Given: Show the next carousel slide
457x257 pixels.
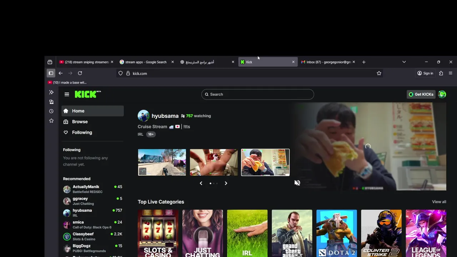Looking at the screenshot, I should click(226, 183).
